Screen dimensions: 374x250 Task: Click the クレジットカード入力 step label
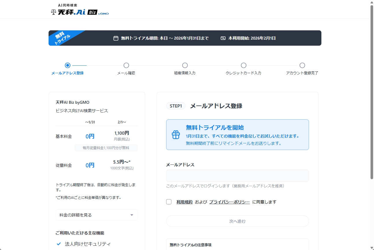click(x=244, y=73)
